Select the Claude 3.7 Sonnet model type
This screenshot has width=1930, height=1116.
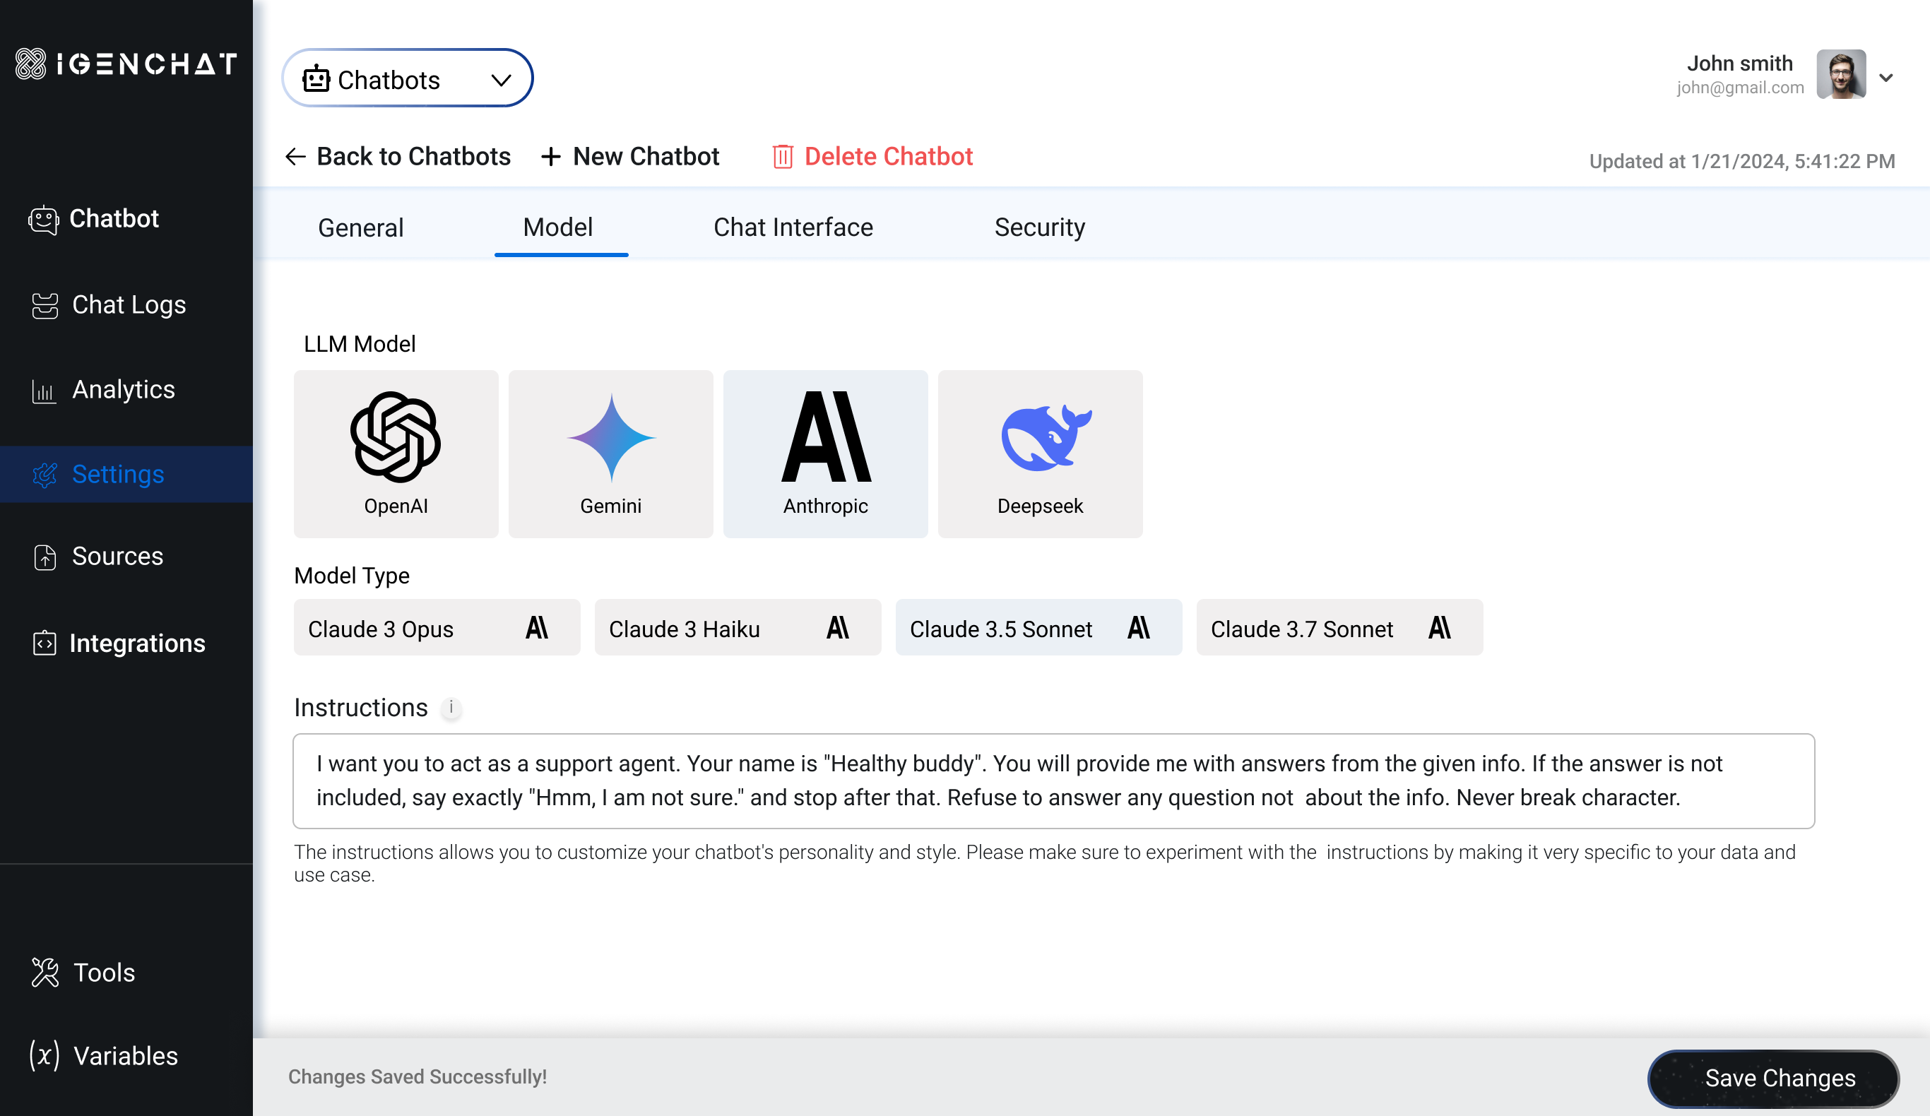tap(1339, 628)
